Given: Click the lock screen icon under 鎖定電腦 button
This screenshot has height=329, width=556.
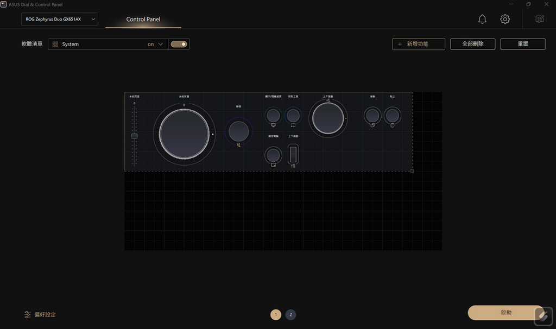Looking at the screenshot, I should click(274, 165).
